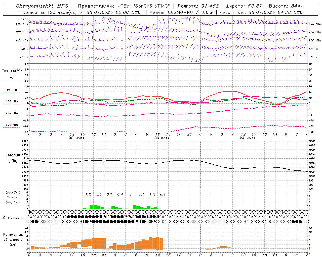The width and height of the screenshot is (322, 257).
Task: Click the 2.5 three-hour precipitation value
Action: 99,194
